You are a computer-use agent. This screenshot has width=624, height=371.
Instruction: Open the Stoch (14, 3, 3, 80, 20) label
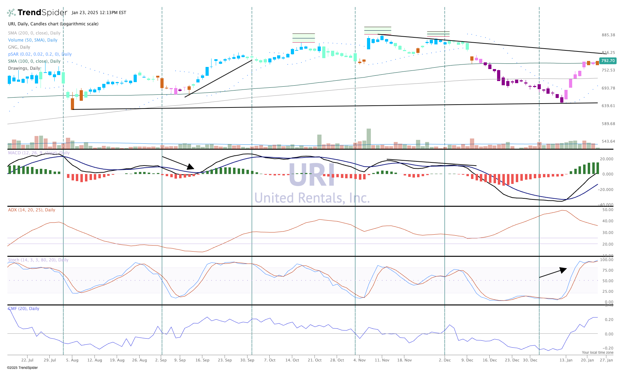[x=38, y=260]
